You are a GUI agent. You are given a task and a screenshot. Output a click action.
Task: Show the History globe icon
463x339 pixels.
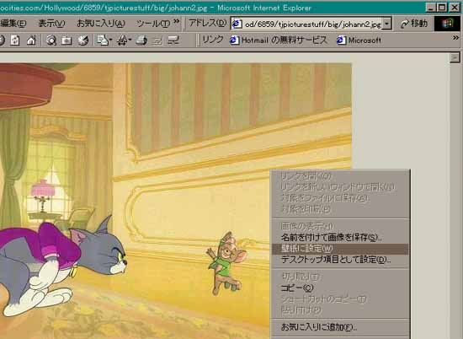click(x=83, y=40)
